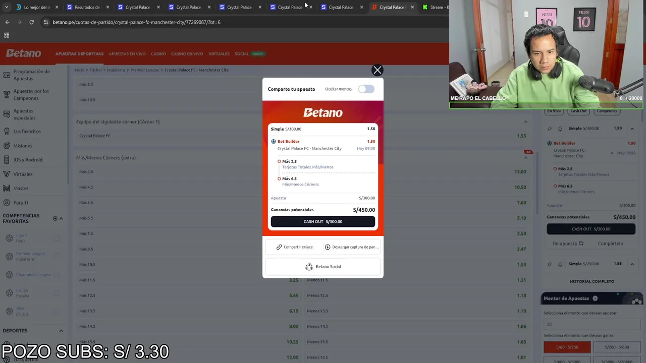Image resolution: width=646 pixels, height=363 pixels.
Task: Go forward in the browser
Action: pos(19,22)
